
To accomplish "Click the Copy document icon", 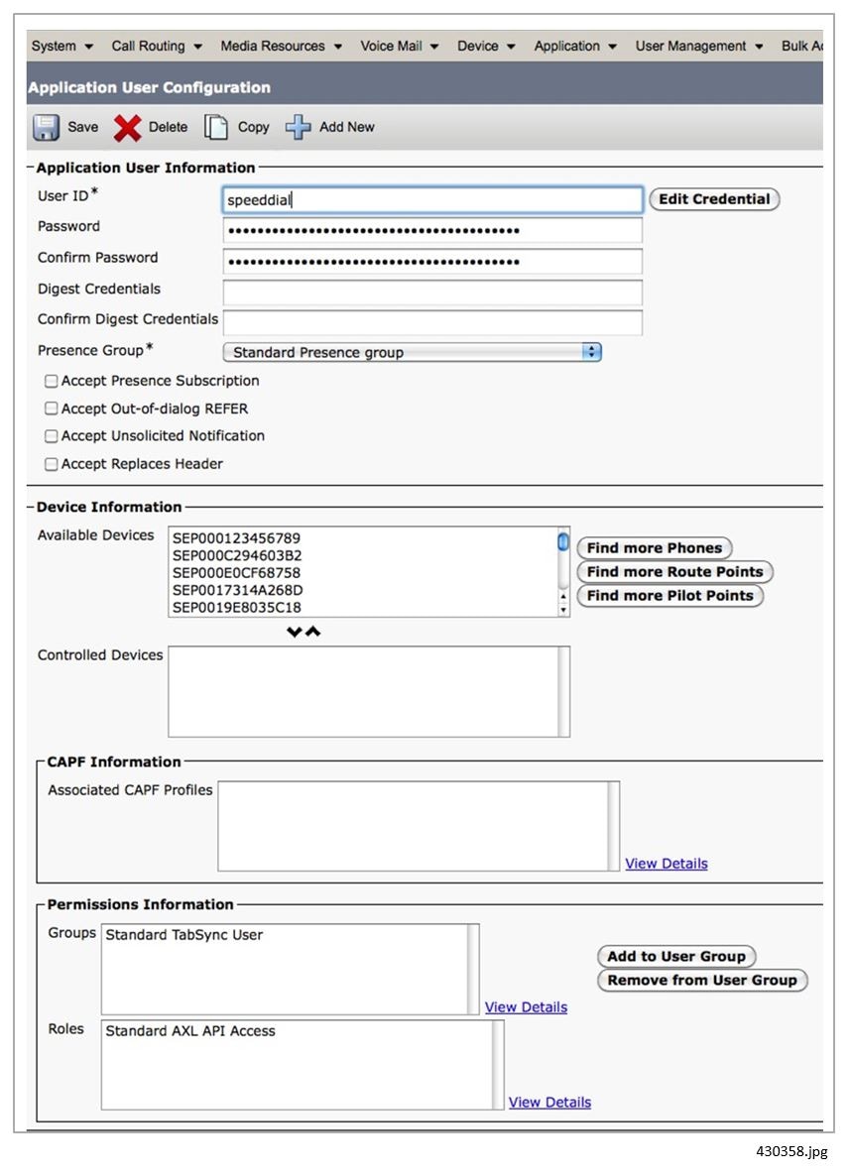I will pyautogui.click(x=216, y=127).
